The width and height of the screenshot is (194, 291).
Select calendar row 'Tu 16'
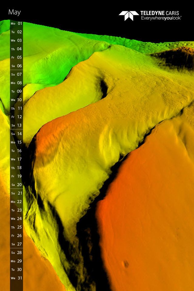tap(17, 151)
